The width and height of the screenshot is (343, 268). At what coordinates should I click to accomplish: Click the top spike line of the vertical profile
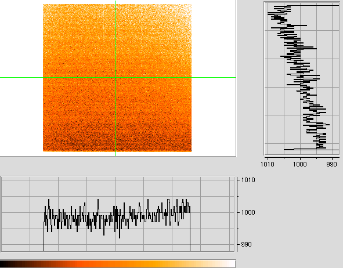click(313, 5)
